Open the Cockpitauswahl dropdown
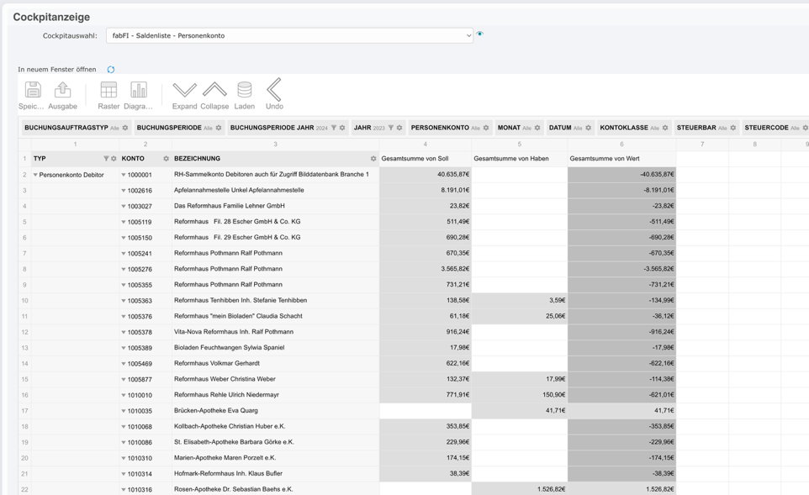Viewport: 809px width, 495px height. click(x=289, y=35)
